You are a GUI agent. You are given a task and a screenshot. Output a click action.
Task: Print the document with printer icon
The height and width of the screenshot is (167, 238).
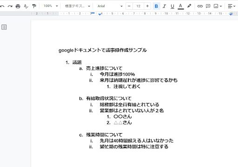[18, 6]
